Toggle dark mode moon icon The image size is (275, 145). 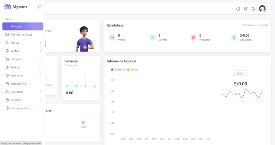[238, 9]
